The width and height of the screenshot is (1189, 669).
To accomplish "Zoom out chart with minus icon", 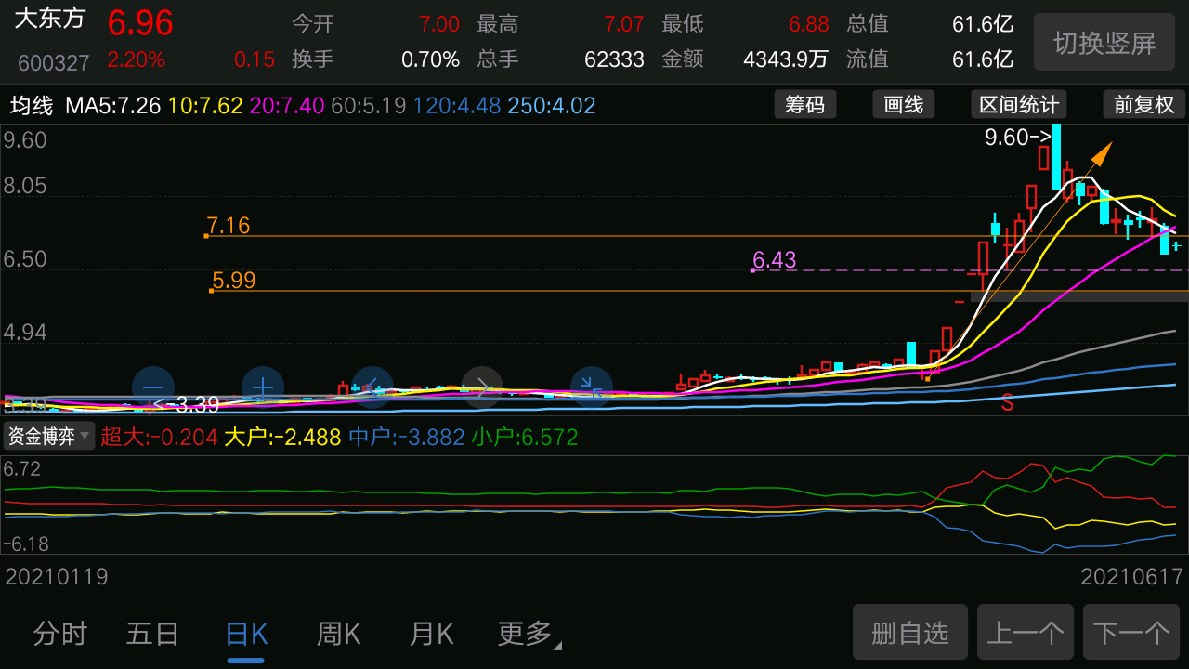I will [x=153, y=387].
